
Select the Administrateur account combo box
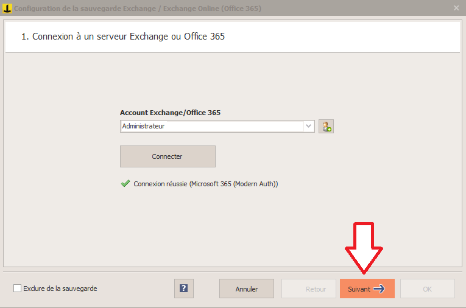pyautogui.click(x=217, y=126)
